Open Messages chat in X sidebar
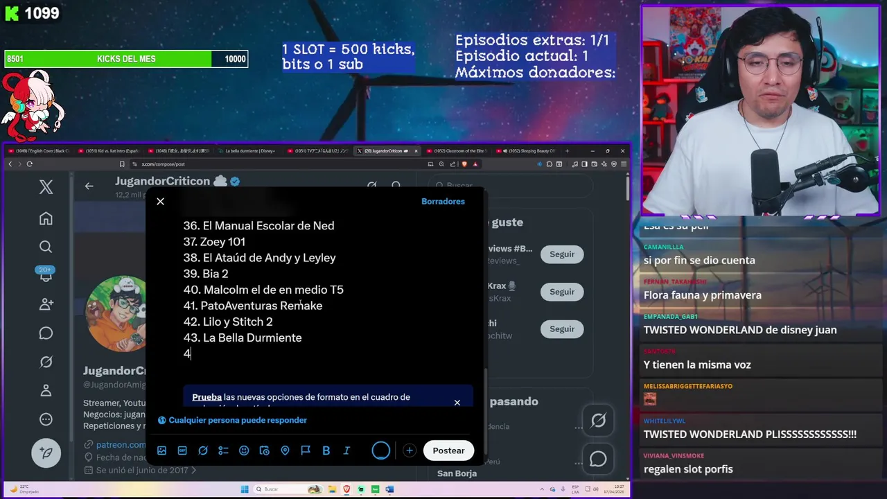The width and height of the screenshot is (887, 499). tap(46, 333)
